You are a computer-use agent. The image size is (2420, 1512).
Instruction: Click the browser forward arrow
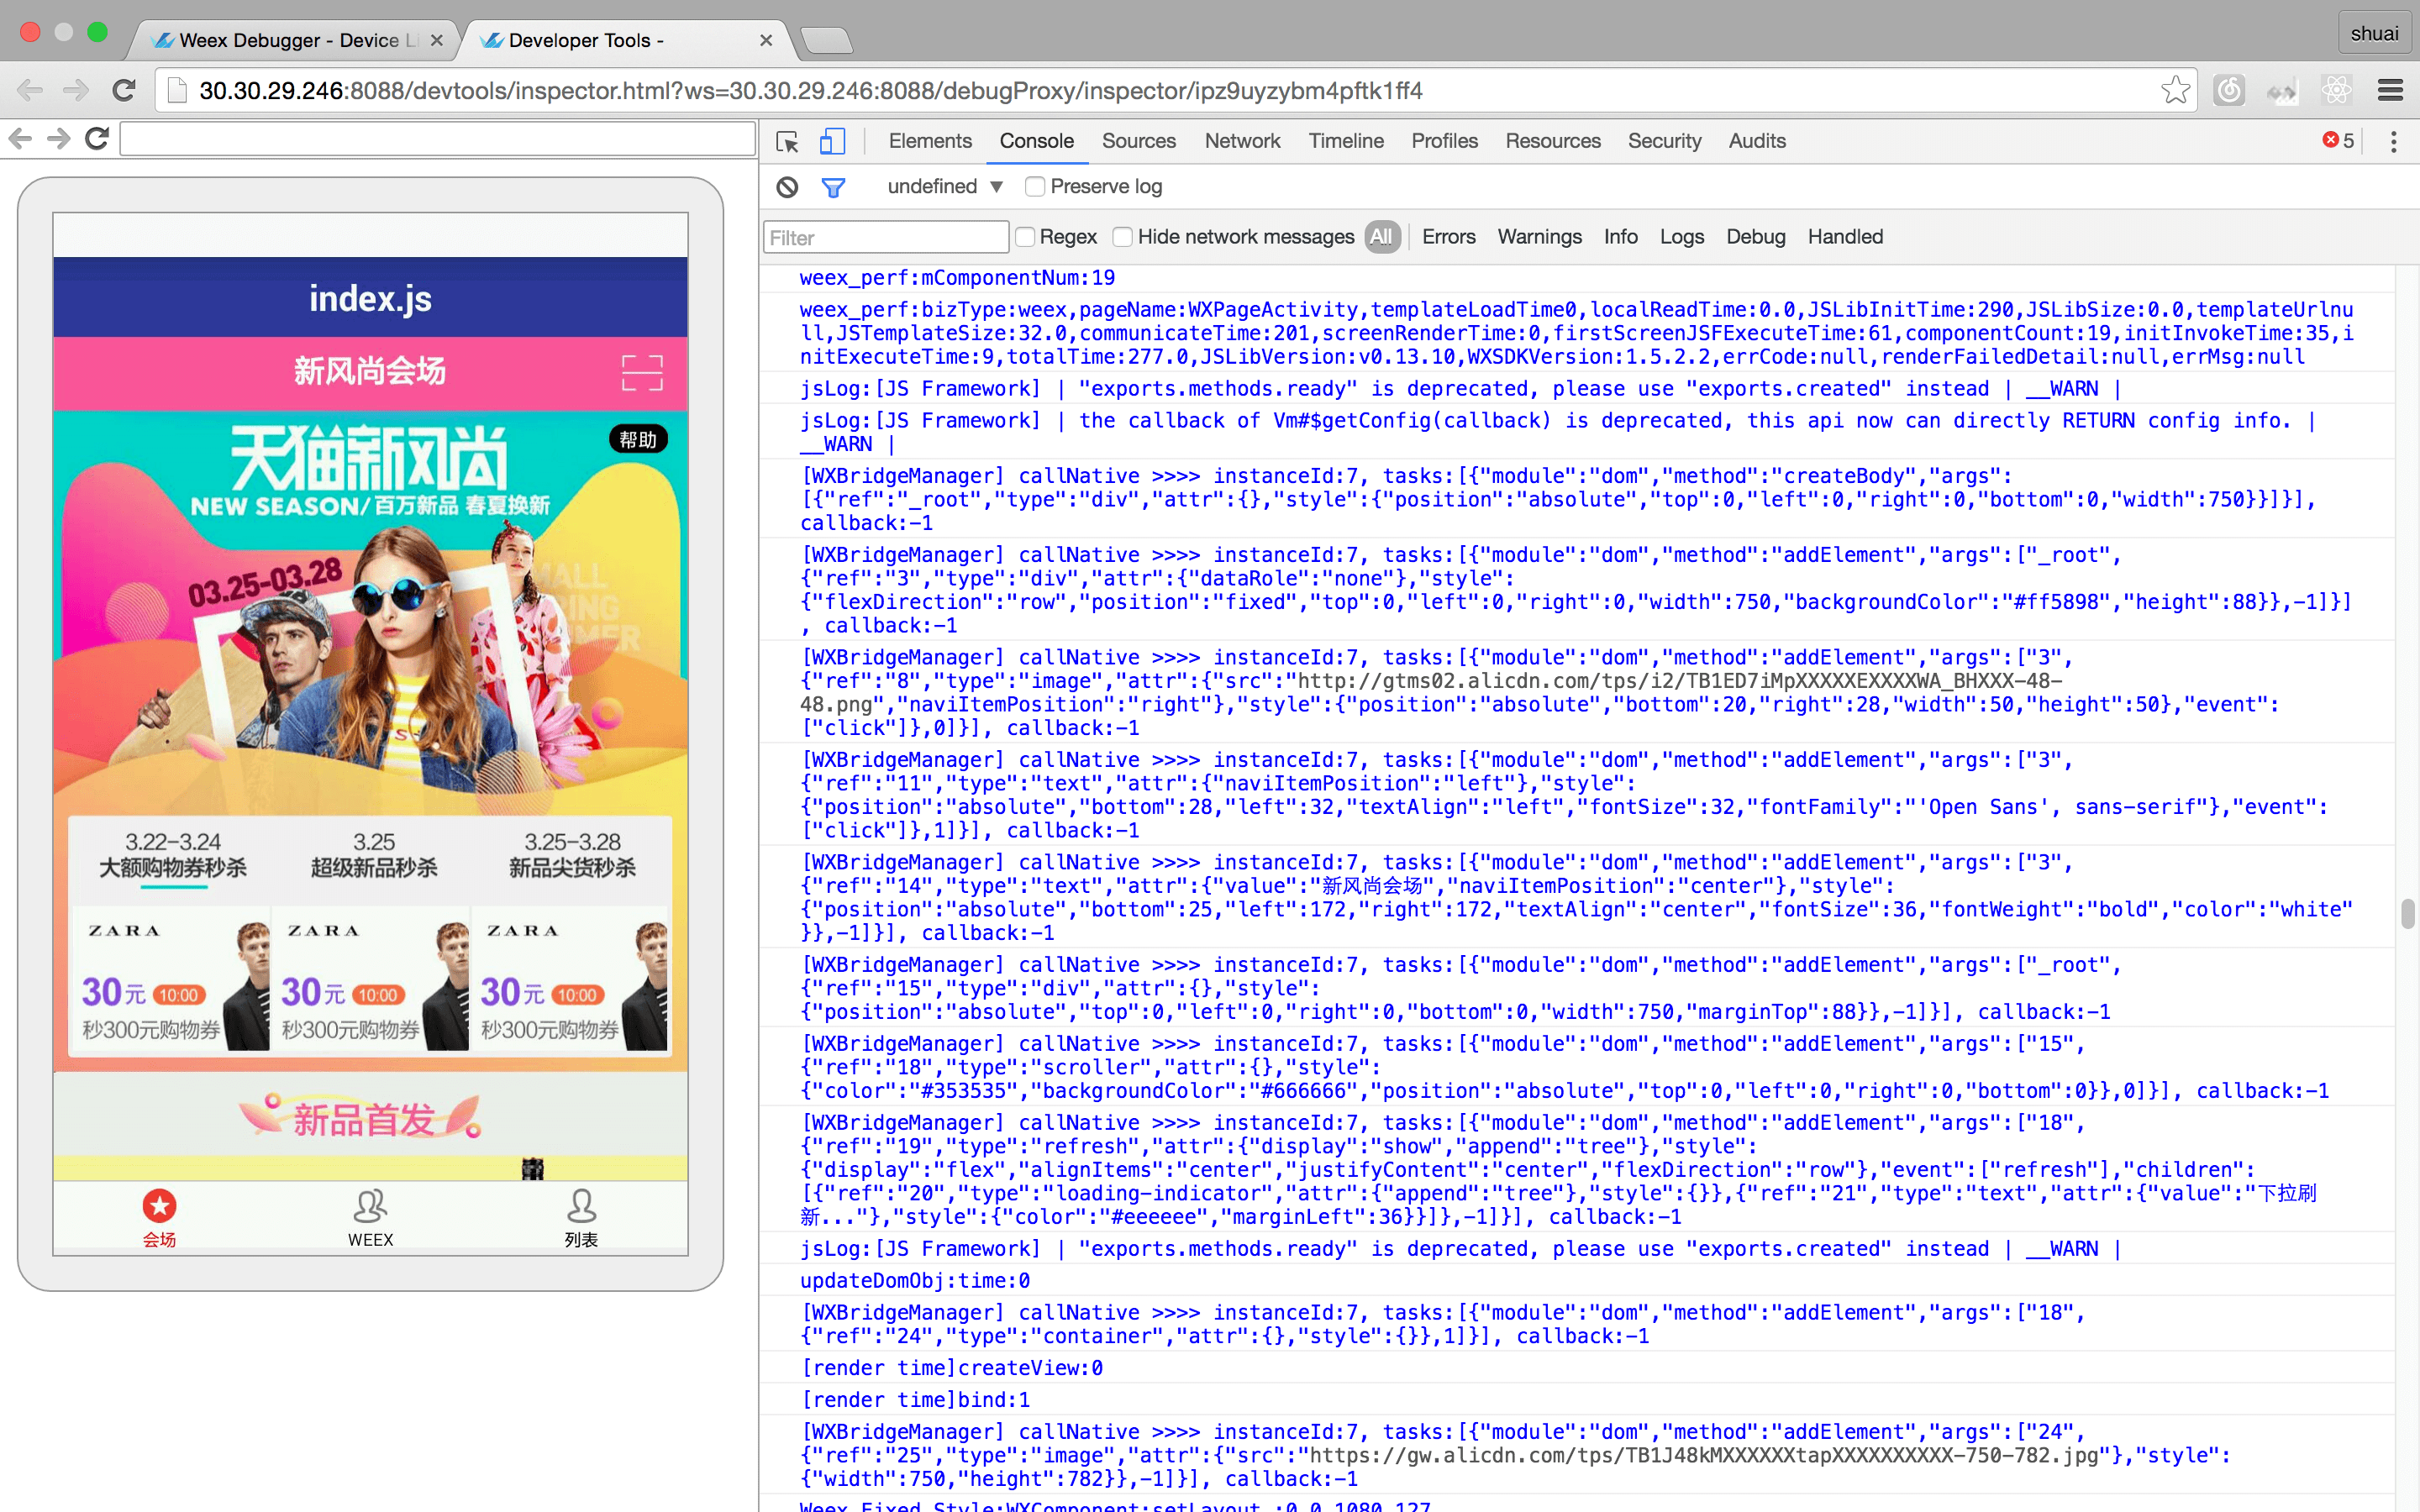click(x=76, y=91)
